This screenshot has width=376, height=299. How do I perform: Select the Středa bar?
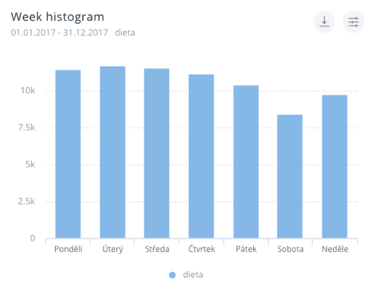click(x=157, y=153)
